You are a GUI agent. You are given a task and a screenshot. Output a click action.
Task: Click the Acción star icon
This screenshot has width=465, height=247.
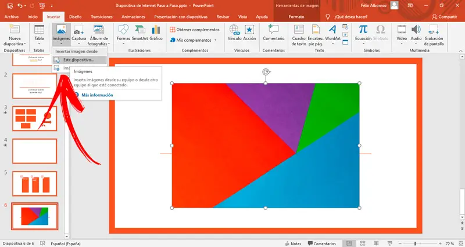[249, 30]
